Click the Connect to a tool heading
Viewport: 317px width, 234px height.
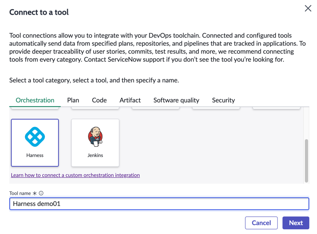pyautogui.click(x=39, y=12)
